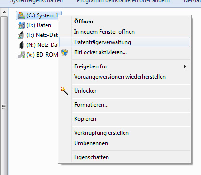Click the F: Netz-Dat network drive icon
The image size is (201, 175).
[21, 35]
